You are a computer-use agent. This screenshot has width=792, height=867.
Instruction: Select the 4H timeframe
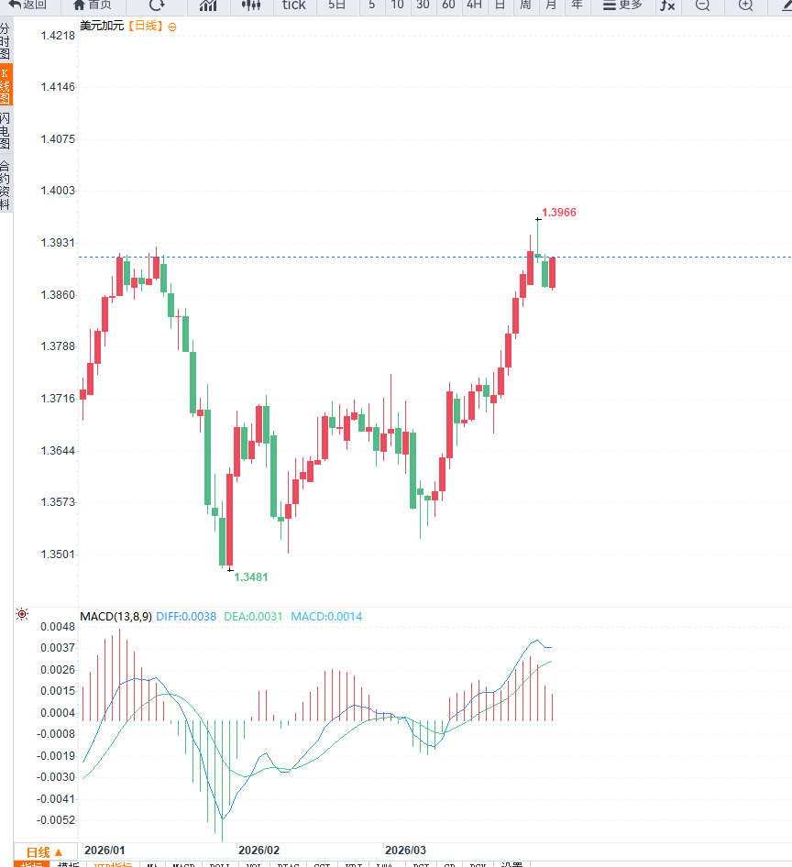point(474,5)
